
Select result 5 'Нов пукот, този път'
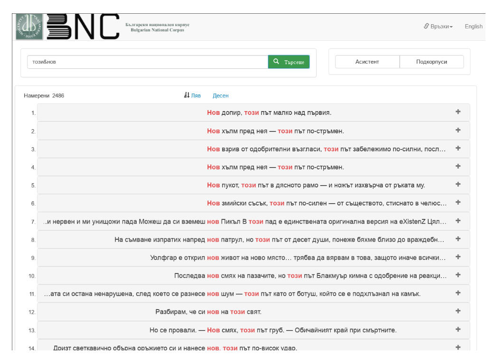coord(253,185)
